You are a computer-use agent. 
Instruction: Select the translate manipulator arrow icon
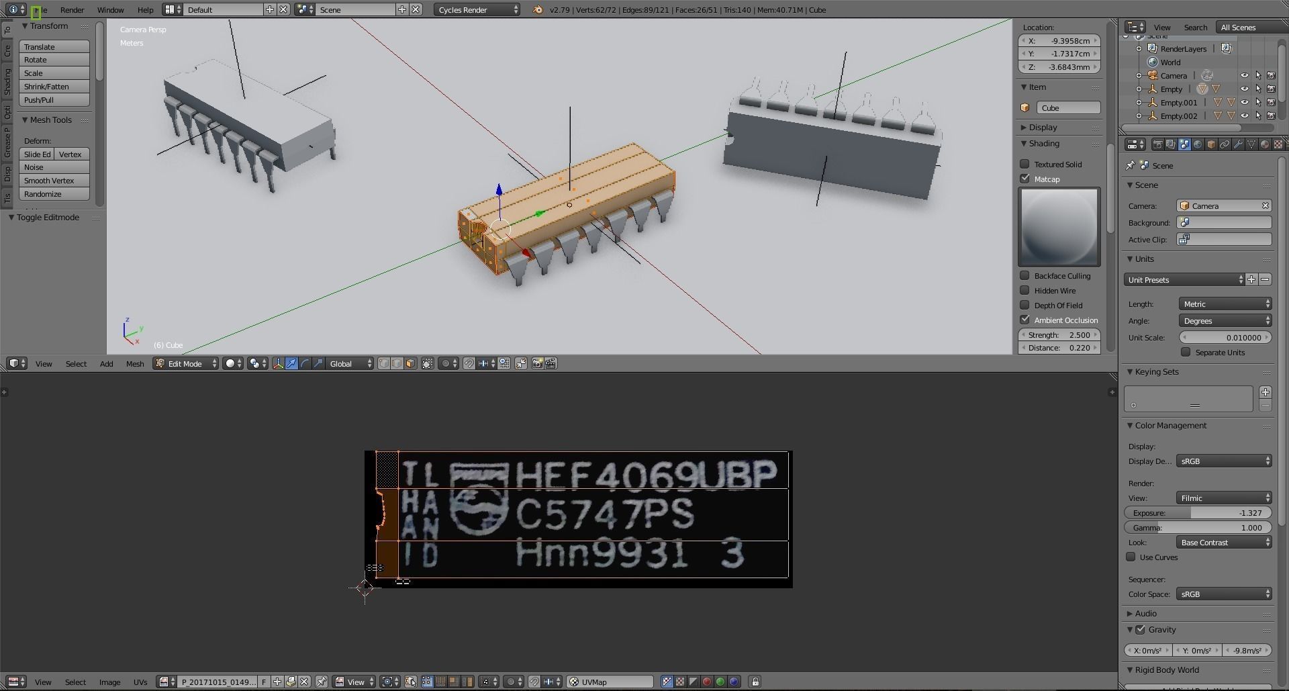pos(291,363)
